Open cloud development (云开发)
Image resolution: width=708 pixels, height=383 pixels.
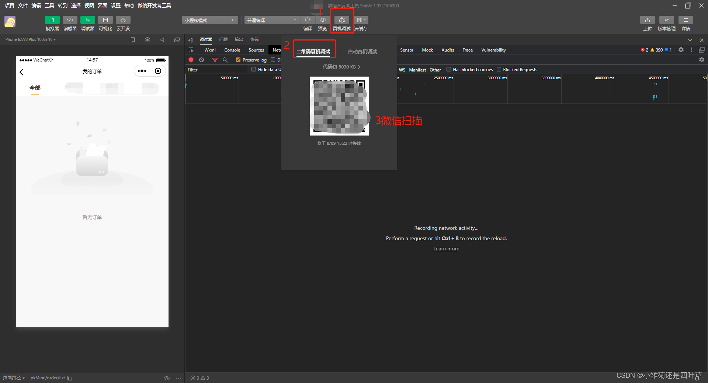[123, 20]
